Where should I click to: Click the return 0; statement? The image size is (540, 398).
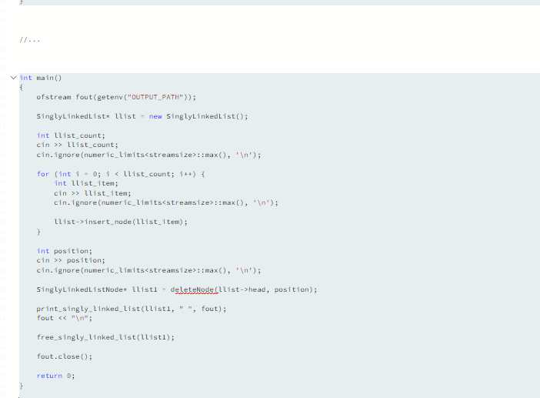55,376
